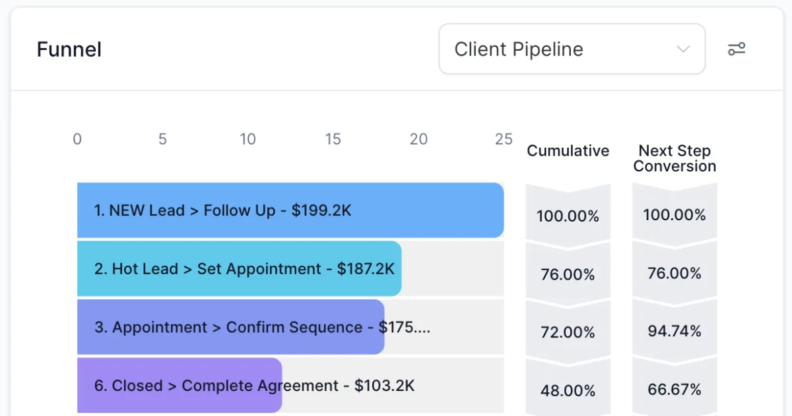Select the Hot Lead > Set Appointment bar
This screenshot has height=416, width=792.
239,268
